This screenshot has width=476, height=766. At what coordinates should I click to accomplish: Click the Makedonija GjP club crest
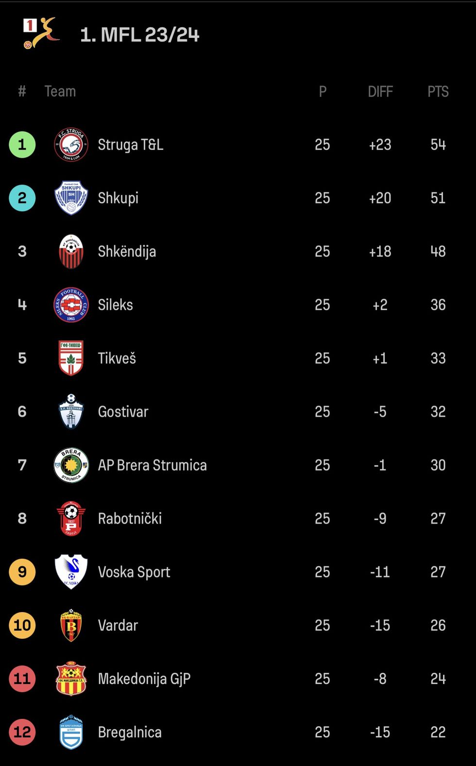pos(71,679)
